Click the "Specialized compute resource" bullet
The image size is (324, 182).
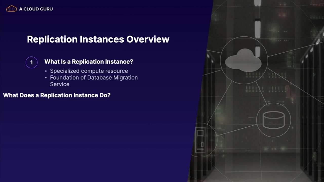(89, 71)
